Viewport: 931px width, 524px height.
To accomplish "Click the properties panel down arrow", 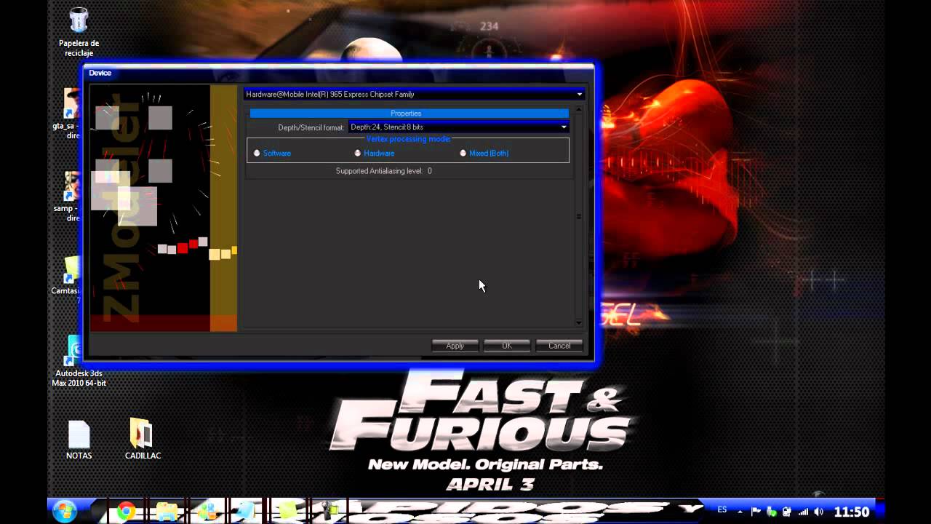I will point(579,322).
